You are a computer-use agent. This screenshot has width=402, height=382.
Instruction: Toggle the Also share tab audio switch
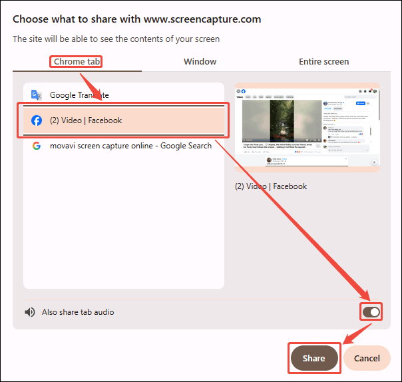click(x=371, y=312)
